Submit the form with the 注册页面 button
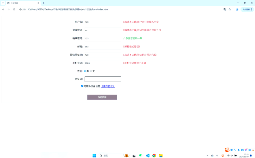The height and width of the screenshot is (158, 255). point(102,97)
